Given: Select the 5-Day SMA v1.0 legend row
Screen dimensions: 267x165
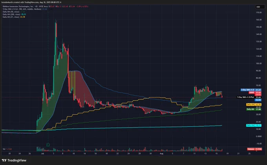Looking at the screenshot, I should [25, 9].
